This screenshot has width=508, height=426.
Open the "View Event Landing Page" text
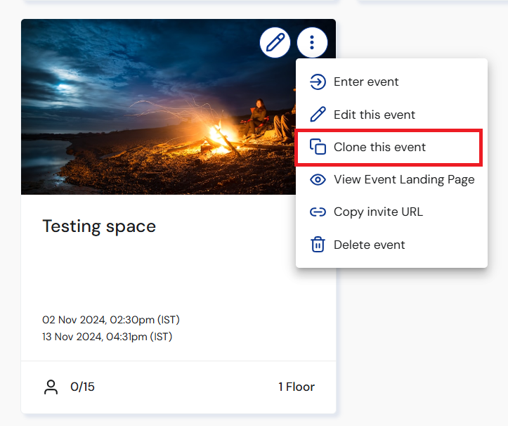[404, 179]
